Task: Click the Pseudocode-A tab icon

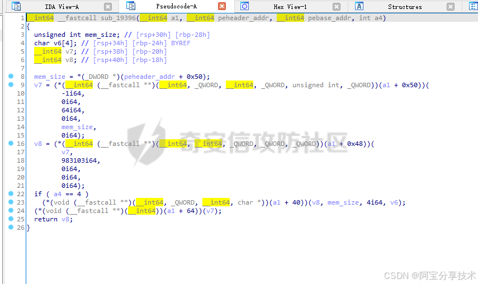Action: click(131, 6)
